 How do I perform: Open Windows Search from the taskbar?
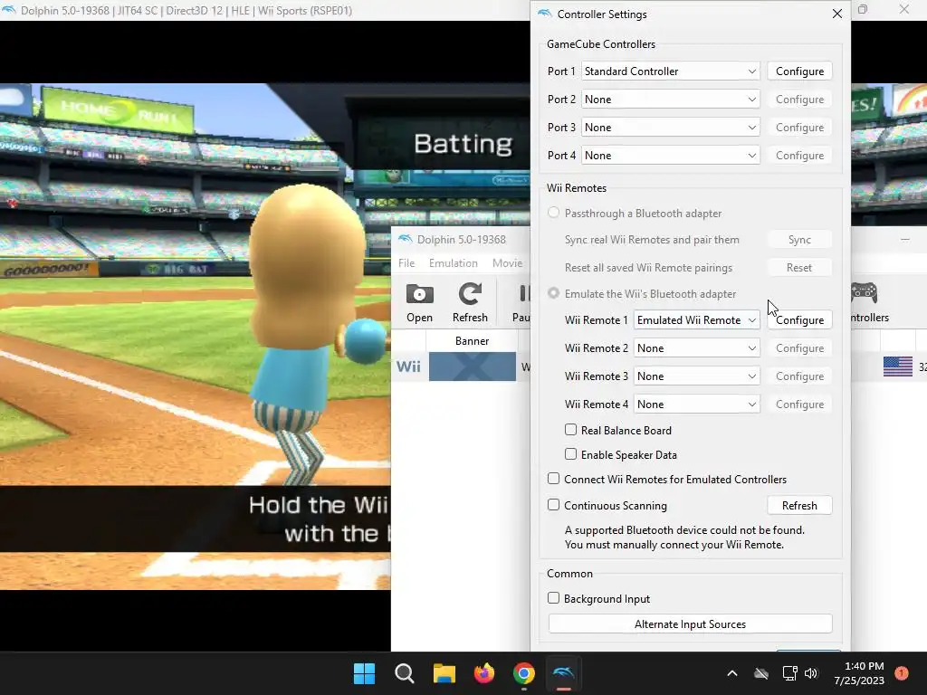(x=405, y=673)
